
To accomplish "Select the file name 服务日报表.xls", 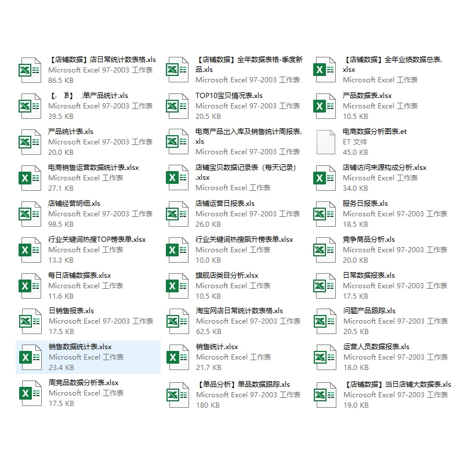I will (x=365, y=204).
